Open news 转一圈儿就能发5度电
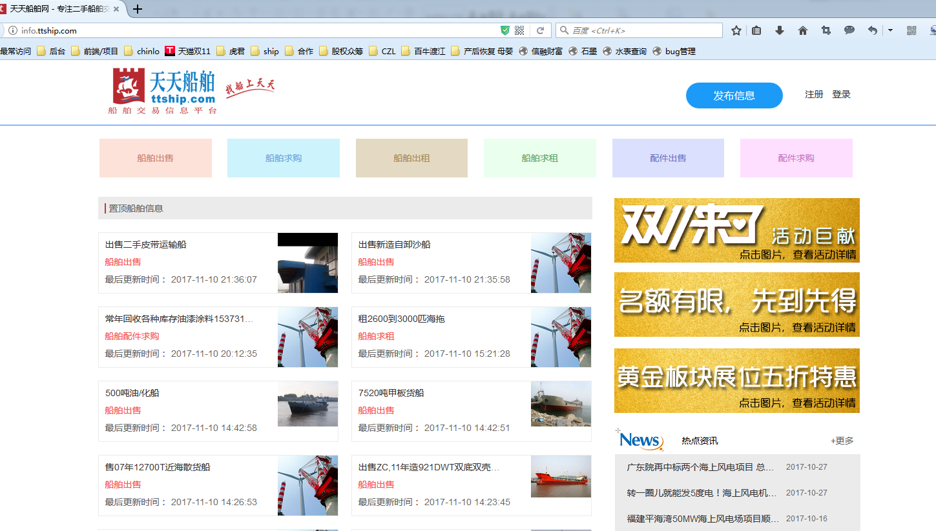Screen dimensions: 936x531 [702, 493]
